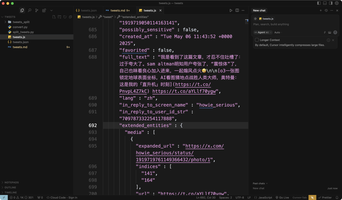
Task: Open the Extensions view icon
Action: click(x=44, y=10)
